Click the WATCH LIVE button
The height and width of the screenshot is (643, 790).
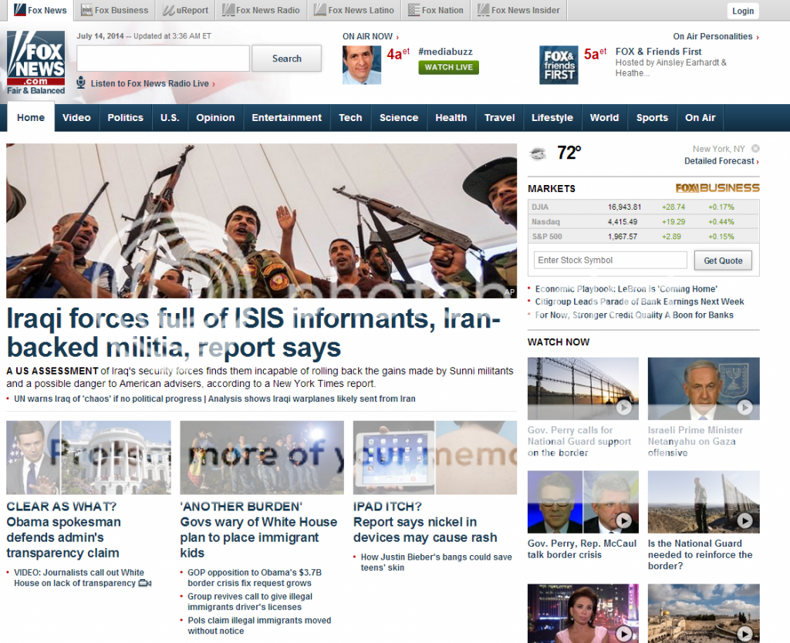point(448,68)
